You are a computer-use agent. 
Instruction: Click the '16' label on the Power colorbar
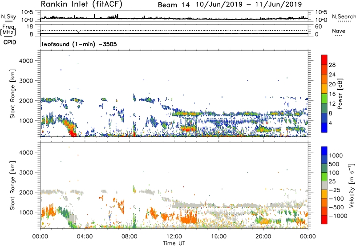tap(332, 94)
